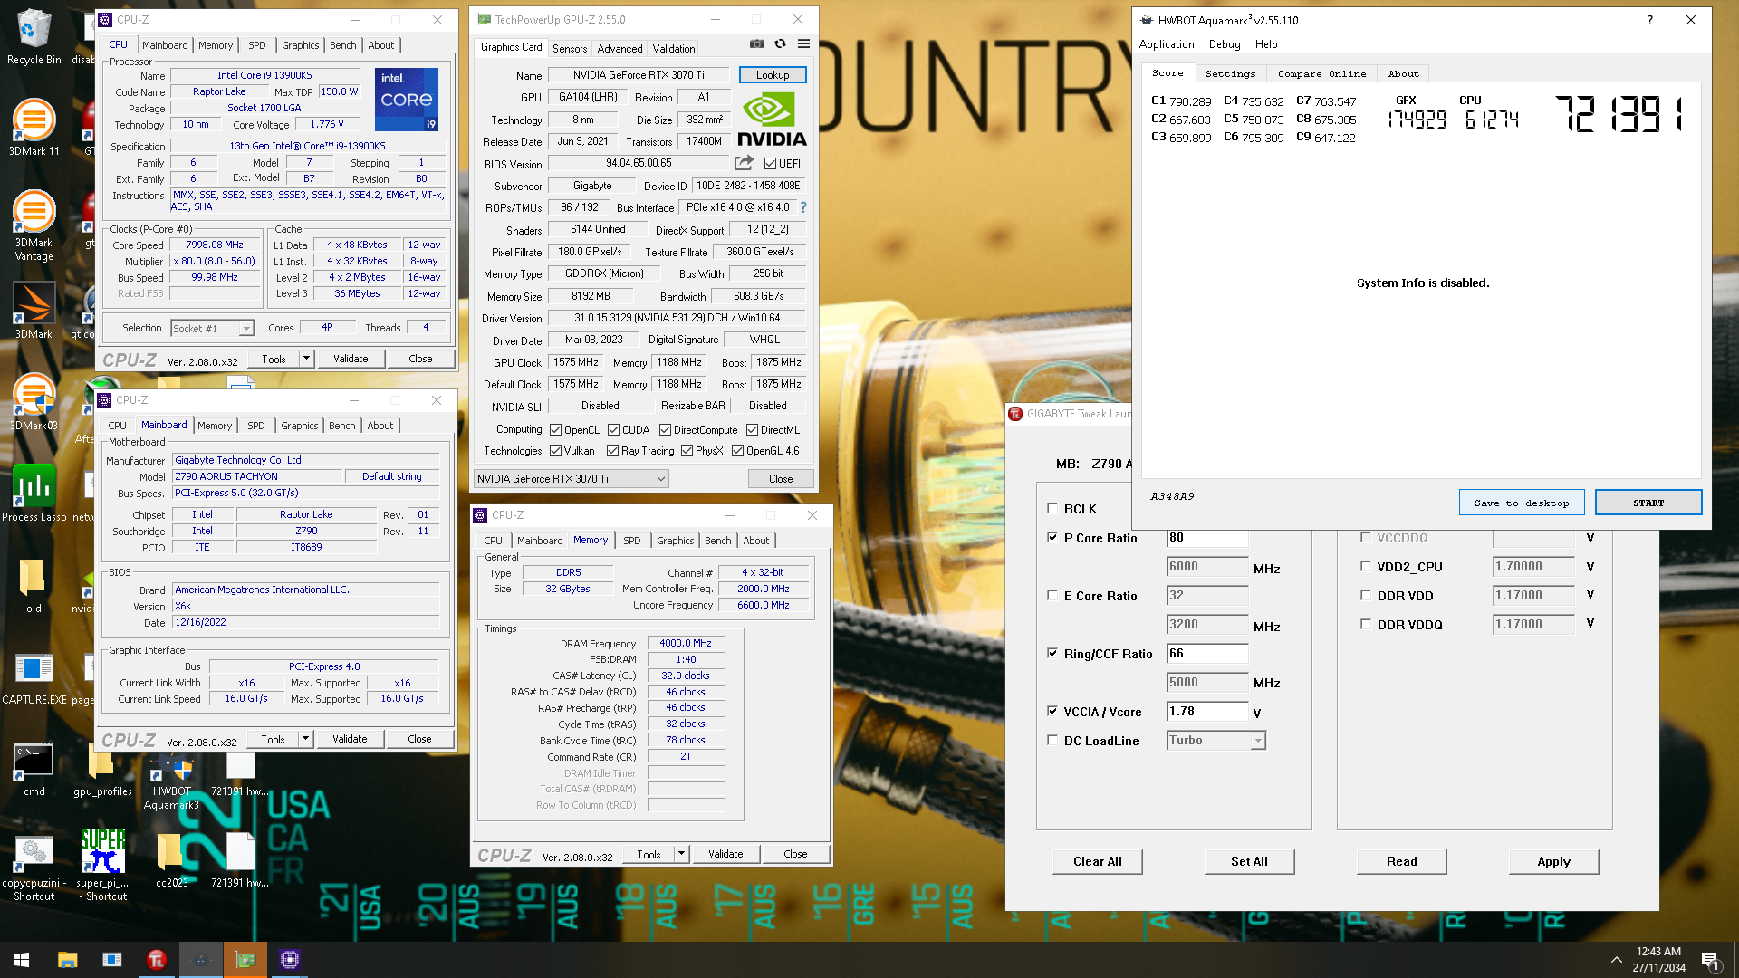1739x978 pixels.
Task: Expand Tools arrow in CPU-Z Memory window
Action: (x=681, y=854)
